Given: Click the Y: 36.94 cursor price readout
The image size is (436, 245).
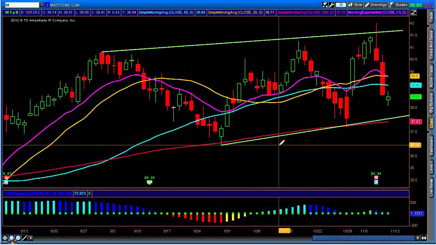Looking at the screenshot, I should coord(129,12).
